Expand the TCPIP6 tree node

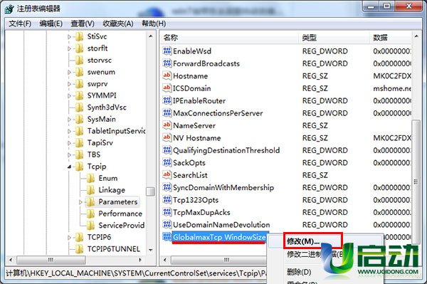69,238
